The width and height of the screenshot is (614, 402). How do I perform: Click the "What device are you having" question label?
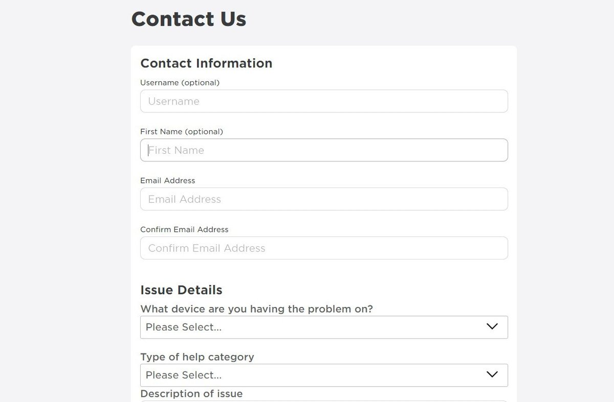click(x=256, y=309)
